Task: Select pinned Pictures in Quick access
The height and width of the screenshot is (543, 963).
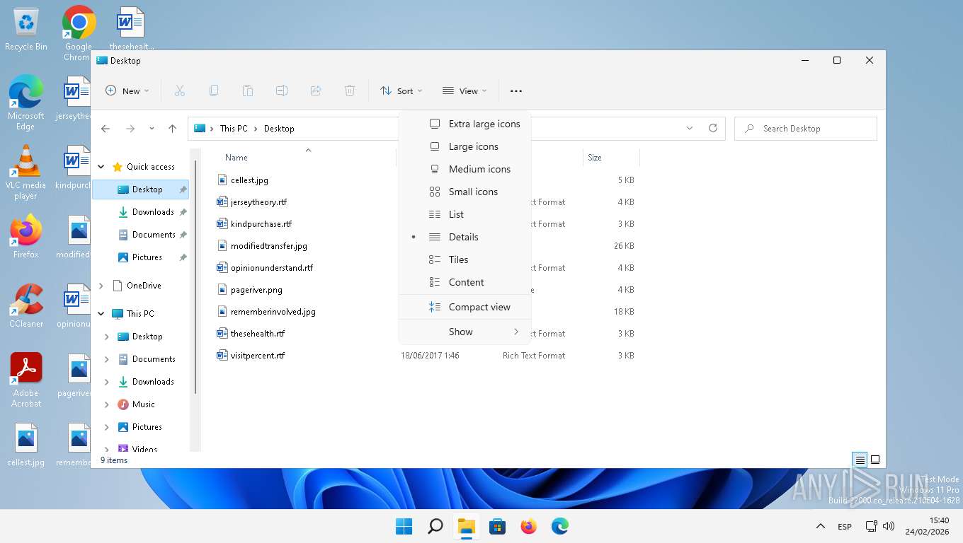Action: 147,257
